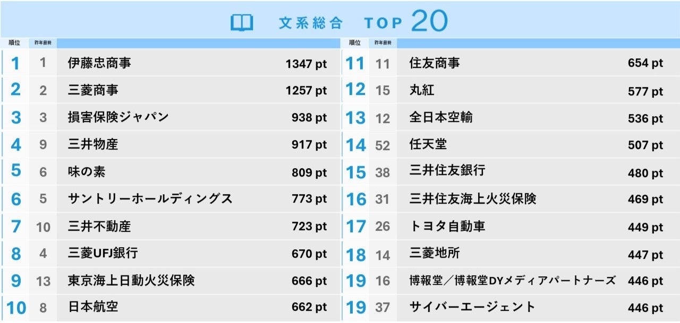Select サイバーエージェント at the bottom
Viewport: 680px width, 323px height.
pyautogui.click(x=472, y=307)
